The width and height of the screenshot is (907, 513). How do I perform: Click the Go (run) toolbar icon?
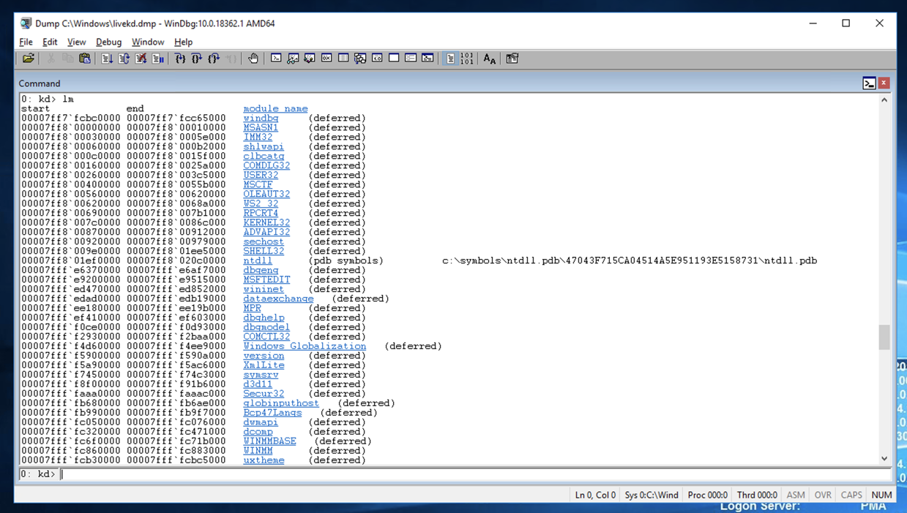(x=107, y=59)
